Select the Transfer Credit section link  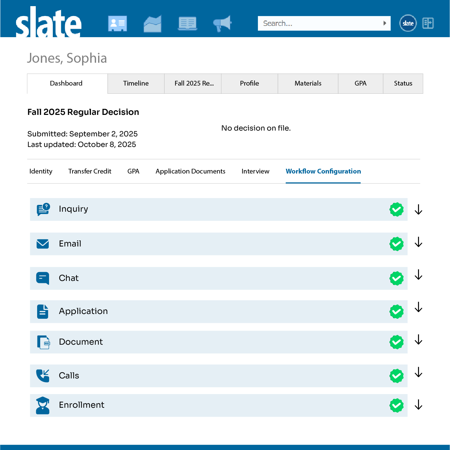click(x=90, y=171)
